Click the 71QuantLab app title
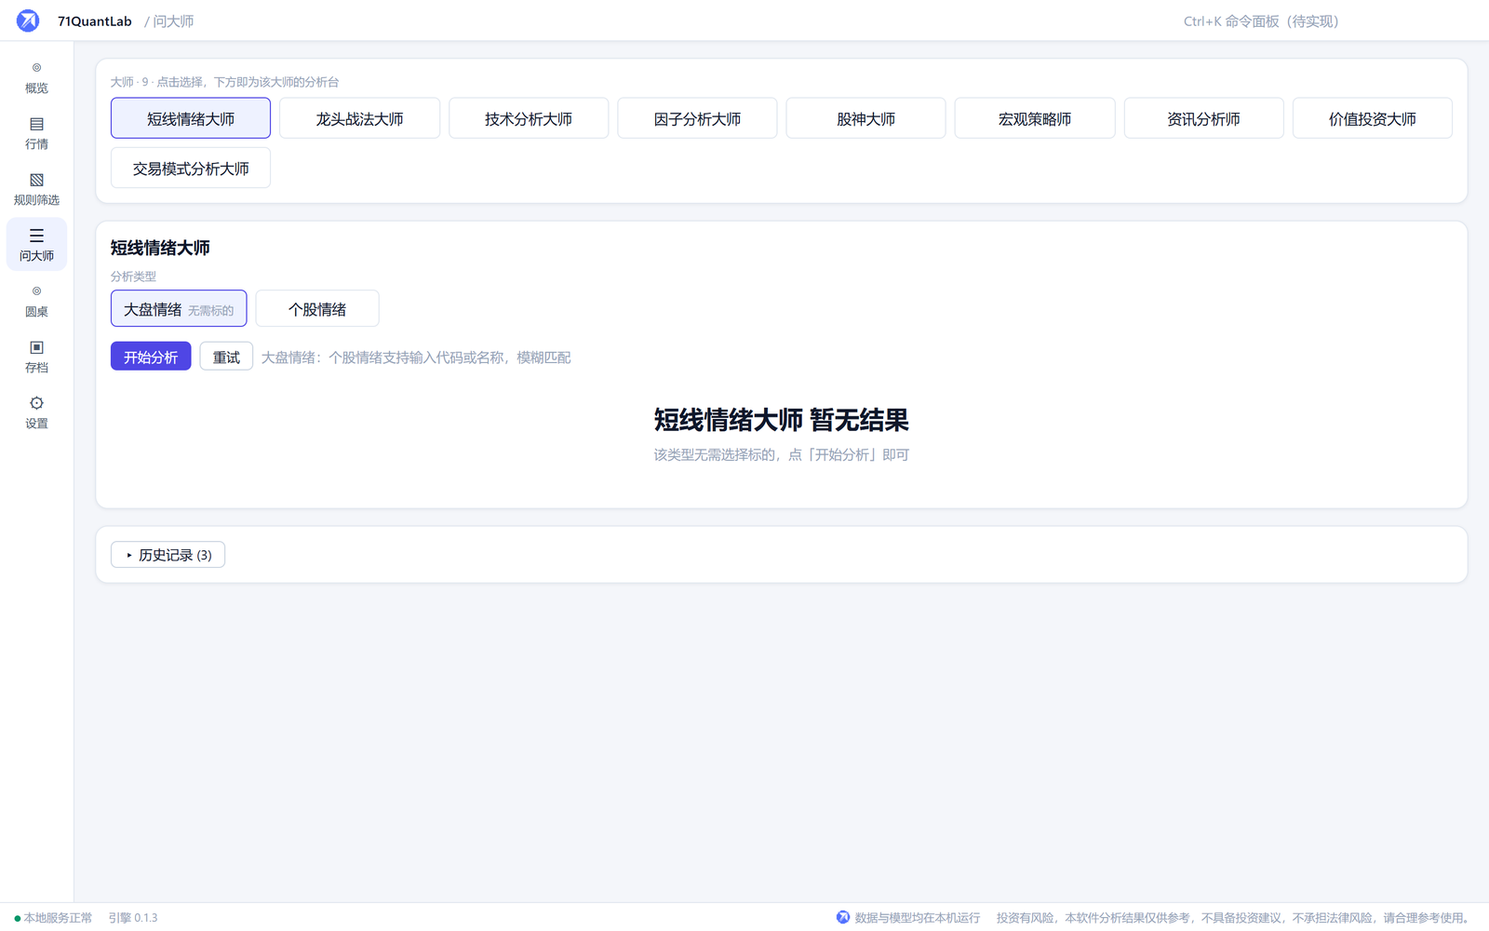The width and height of the screenshot is (1489, 931). 95,20
